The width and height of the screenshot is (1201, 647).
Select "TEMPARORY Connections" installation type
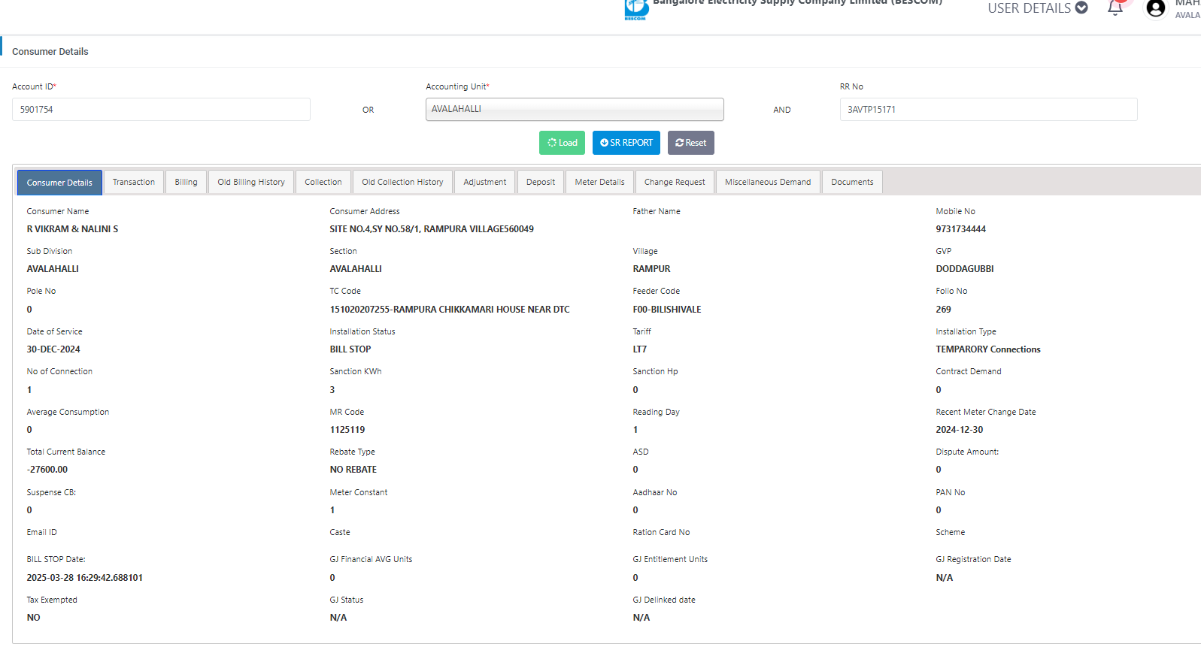[x=988, y=349]
